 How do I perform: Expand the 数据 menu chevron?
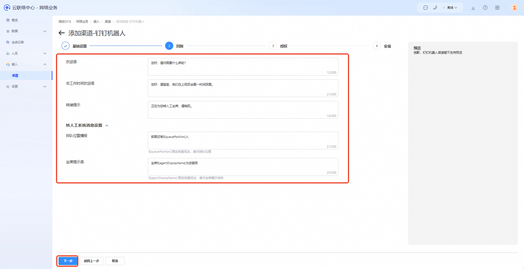point(45,31)
